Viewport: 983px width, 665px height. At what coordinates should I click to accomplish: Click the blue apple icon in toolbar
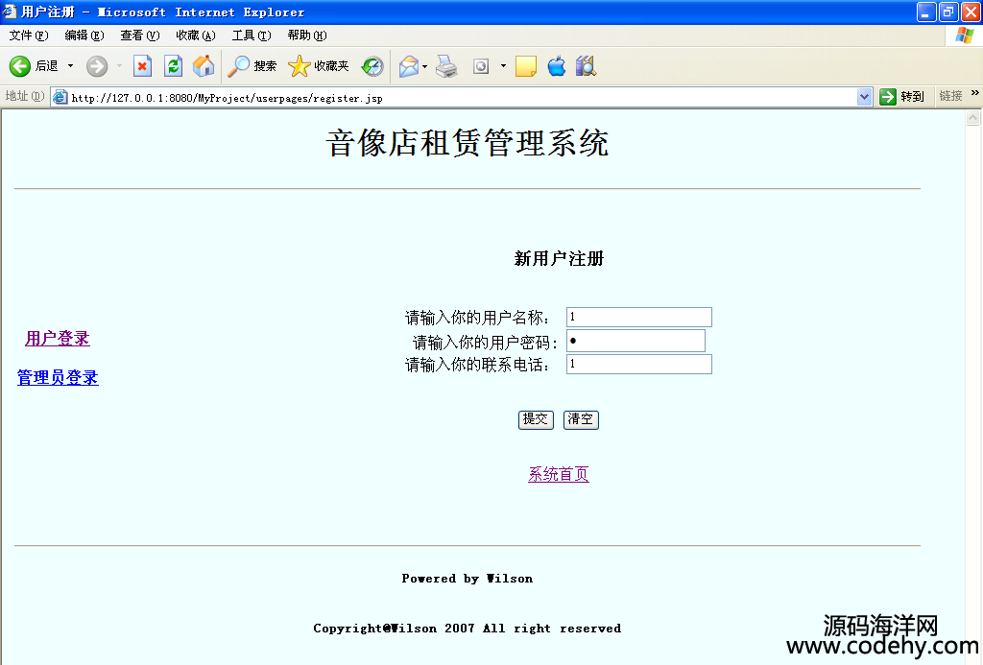coord(556,66)
